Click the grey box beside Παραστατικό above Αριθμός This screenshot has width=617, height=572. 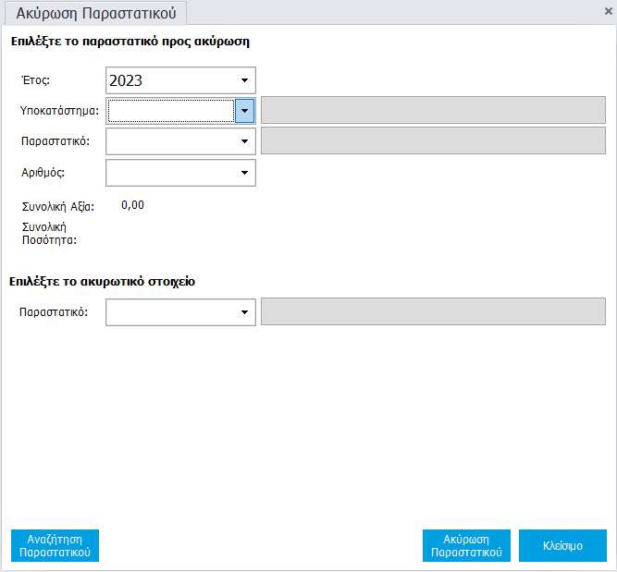(433, 141)
